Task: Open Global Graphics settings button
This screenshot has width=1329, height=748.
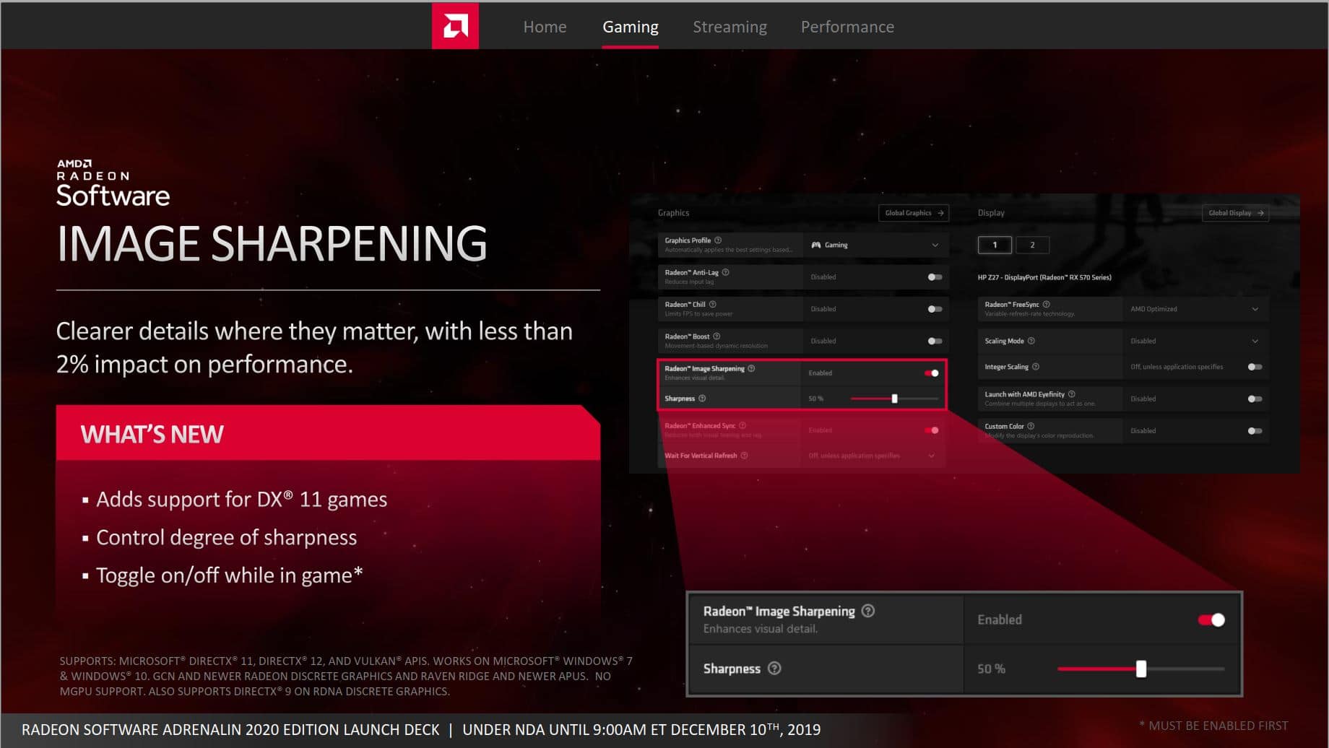Action: tap(914, 213)
